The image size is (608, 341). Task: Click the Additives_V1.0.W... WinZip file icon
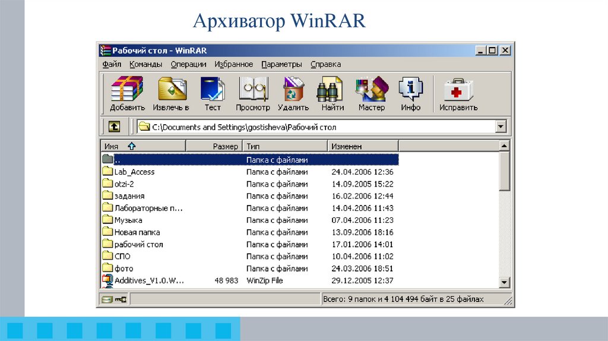(x=107, y=280)
